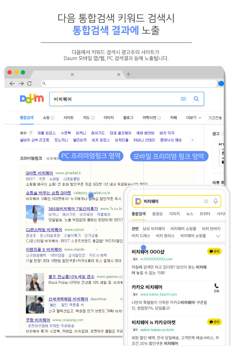Click the beanie woman ad thumbnail
The height and width of the screenshot is (363, 235).
[35, 282]
